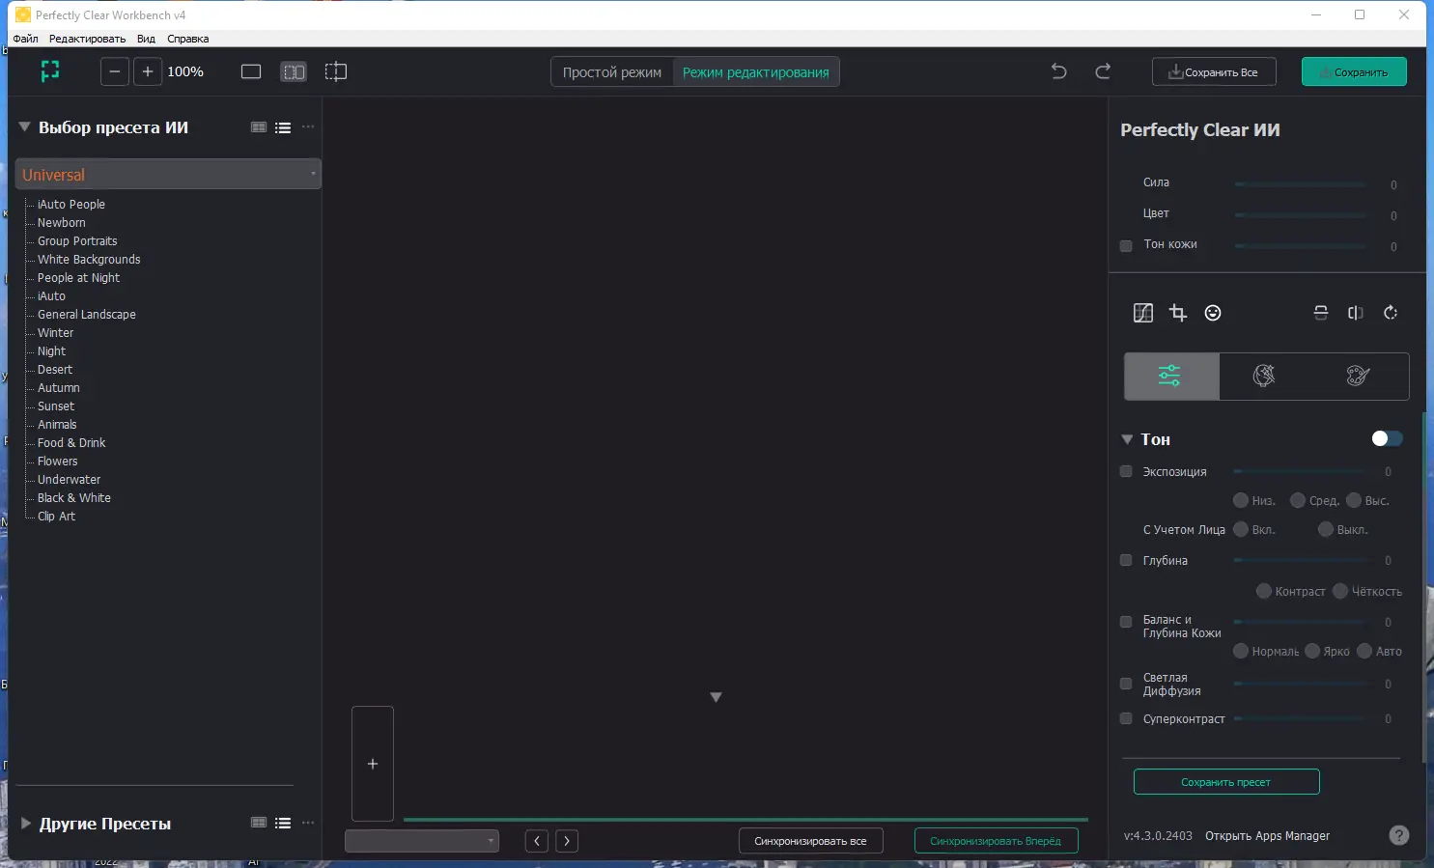Switch Другие Пресеты to list view

283,823
